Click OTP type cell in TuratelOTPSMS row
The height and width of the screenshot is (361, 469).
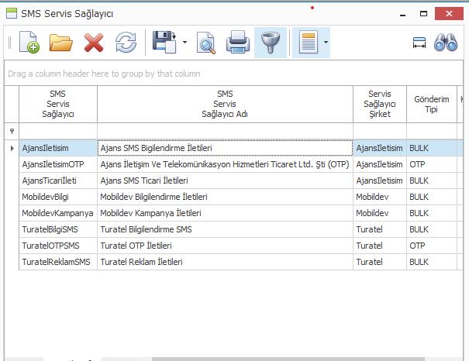pyautogui.click(x=432, y=246)
